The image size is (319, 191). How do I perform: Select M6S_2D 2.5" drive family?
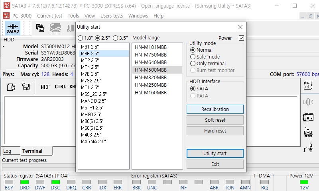[x=104, y=94]
